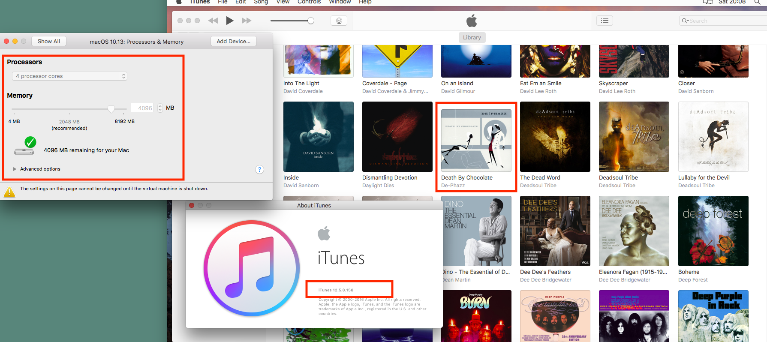This screenshot has width=767, height=342.
Task: Open the Dismantling Devotion album cover
Action: 397,137
